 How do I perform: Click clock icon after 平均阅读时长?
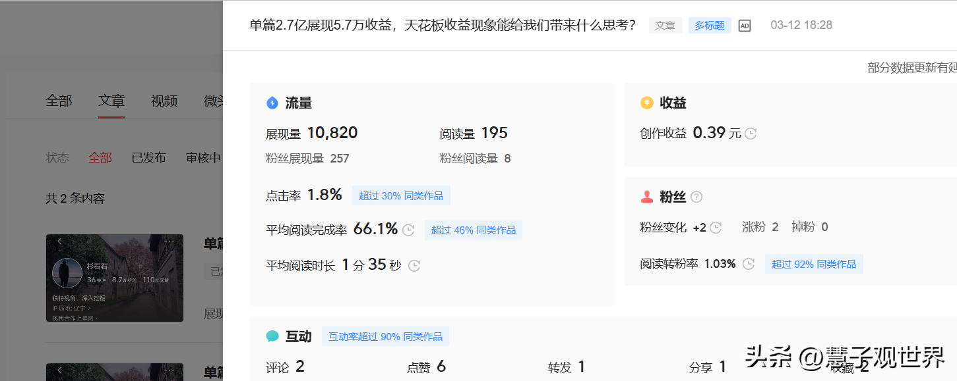414,266
